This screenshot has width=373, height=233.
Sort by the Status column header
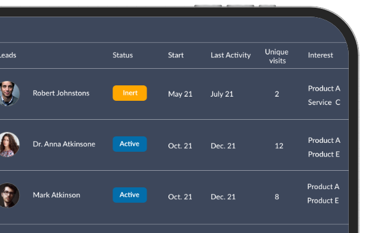point(123,55)
